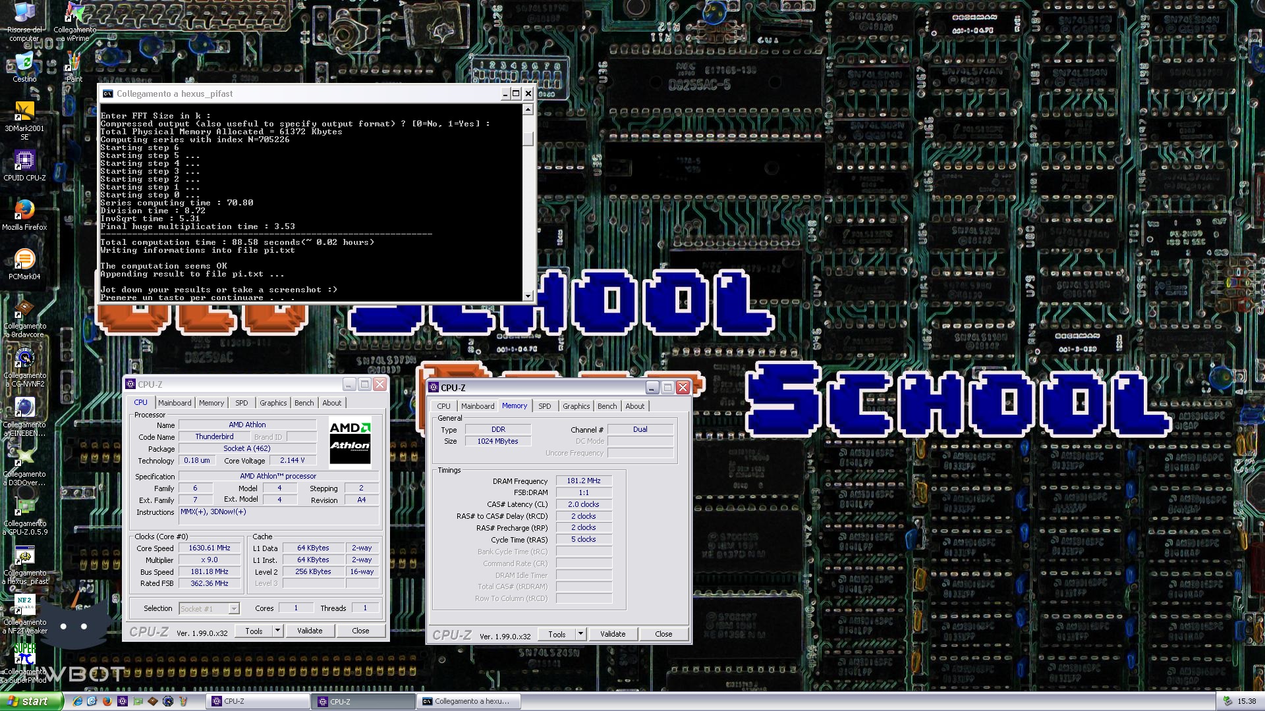1265x711 pixels.
Task: Expand Tools dropdown arrow in left CPU-Z
Action: pos(277,631)
